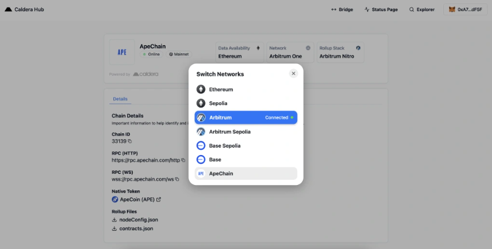This screenshot has width=492, height=249.
Task: Click the Ethereum diamond logo icon
Action: click(201, 89)
